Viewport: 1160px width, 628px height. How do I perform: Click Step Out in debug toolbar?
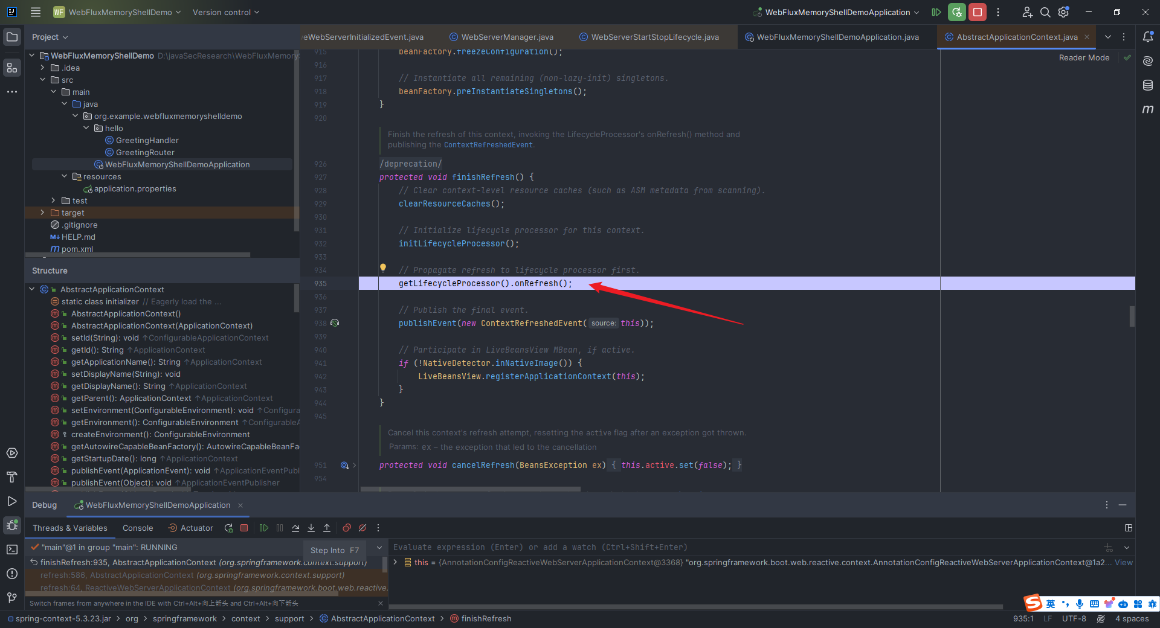tap(327, 528)
